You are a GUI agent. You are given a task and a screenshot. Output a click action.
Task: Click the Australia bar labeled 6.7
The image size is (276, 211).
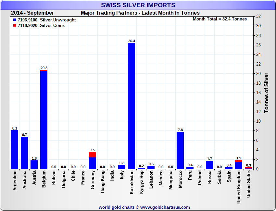(x=24, y=153)
